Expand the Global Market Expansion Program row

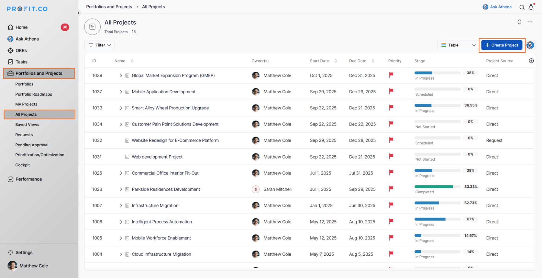[121, 75]
